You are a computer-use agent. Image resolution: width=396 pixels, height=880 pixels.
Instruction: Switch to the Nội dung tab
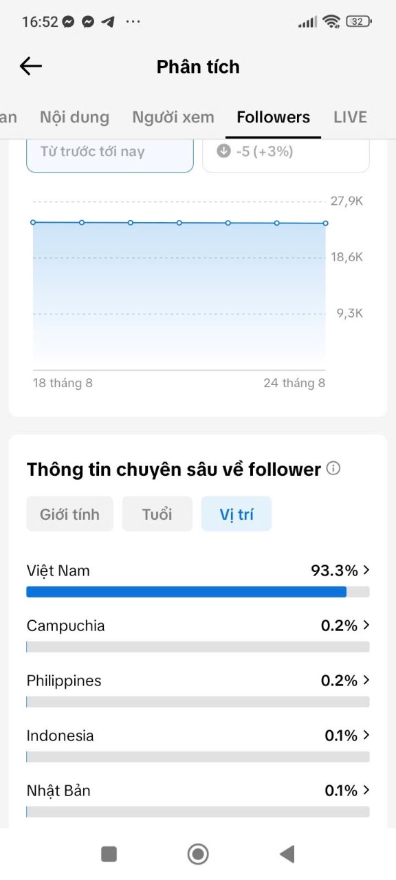click(x=74, y=117)
